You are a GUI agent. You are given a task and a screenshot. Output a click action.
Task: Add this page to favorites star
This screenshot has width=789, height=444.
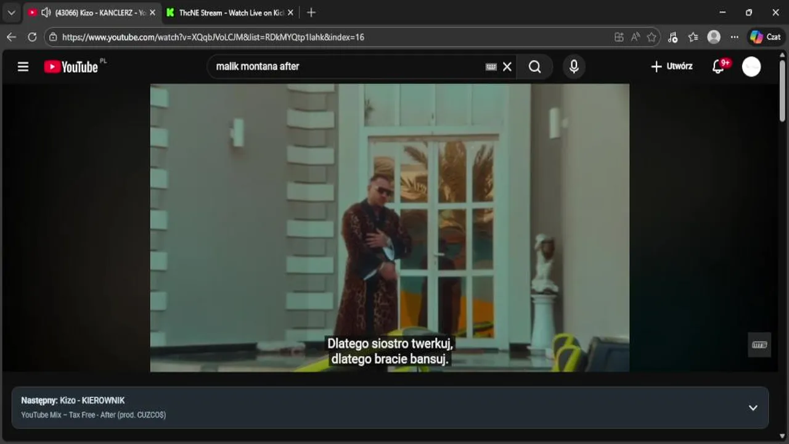[652, 37]
